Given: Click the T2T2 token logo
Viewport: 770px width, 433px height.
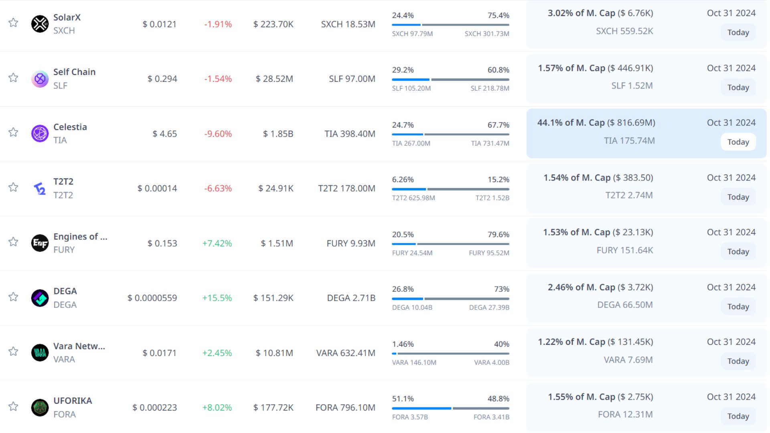Looking at the screenshot, I should click(x=40, y=188).
